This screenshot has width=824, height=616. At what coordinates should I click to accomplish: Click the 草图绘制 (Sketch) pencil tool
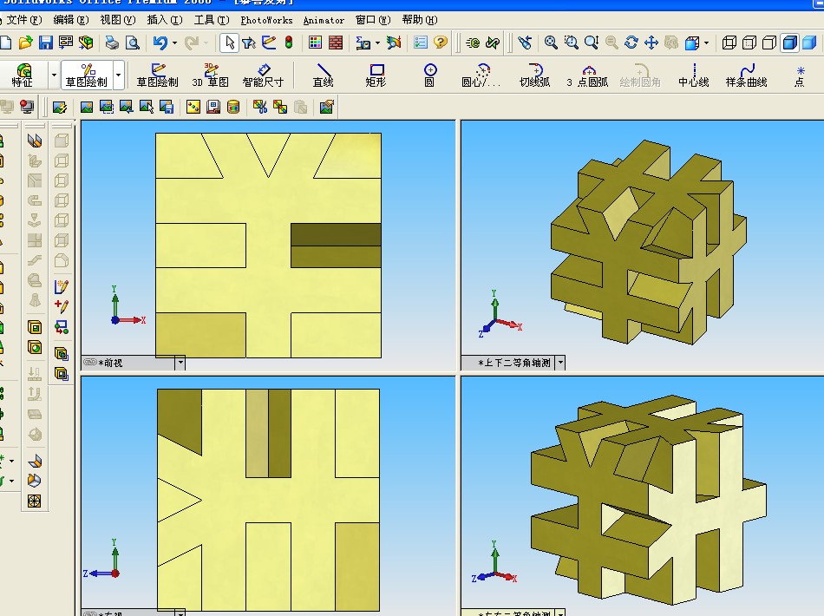click(x=157, y=75)
